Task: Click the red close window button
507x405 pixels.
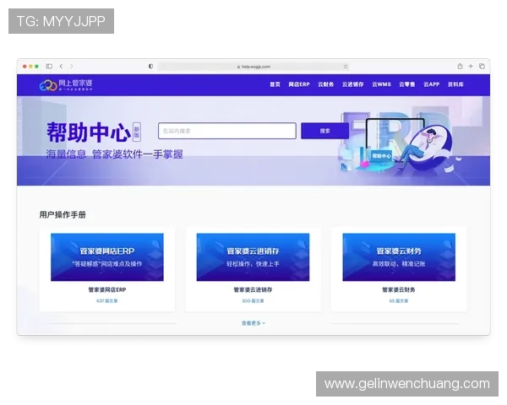Action: (25, 66)
